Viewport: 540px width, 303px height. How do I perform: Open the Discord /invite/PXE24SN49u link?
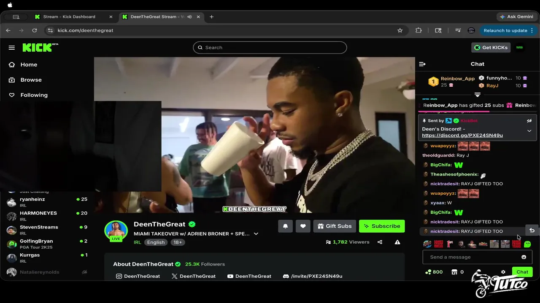[312, 276]
